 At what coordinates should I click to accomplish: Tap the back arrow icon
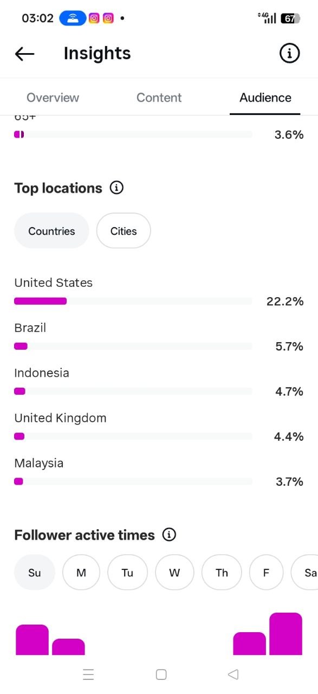pyautogui.click(x=25, y=54)
